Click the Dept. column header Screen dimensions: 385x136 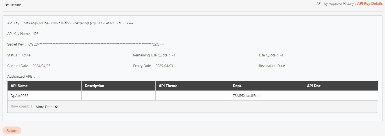click(239, 86)
